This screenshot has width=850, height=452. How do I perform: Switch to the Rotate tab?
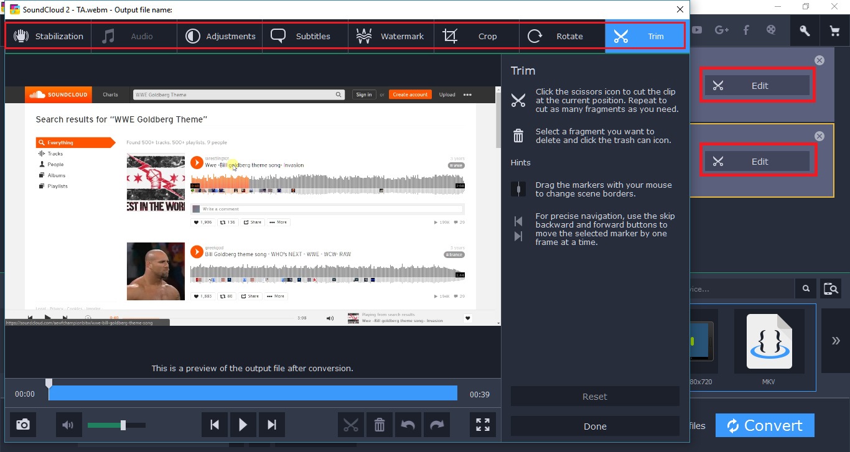tap(562, 36)
